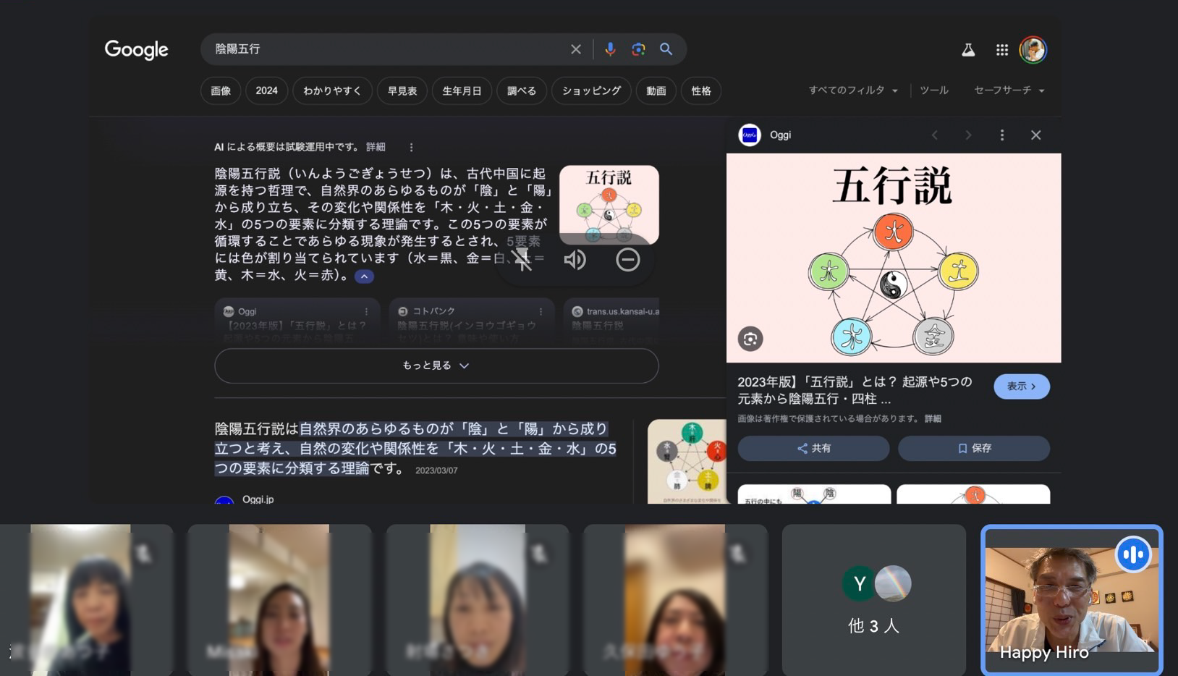The image size is (1178, 676).
Task: Open the Search Labs flask icon
Action: coord(967,50)
